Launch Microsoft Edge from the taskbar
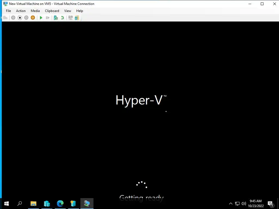The height and width of the screenshot is (209, 279). click(60, 204)
